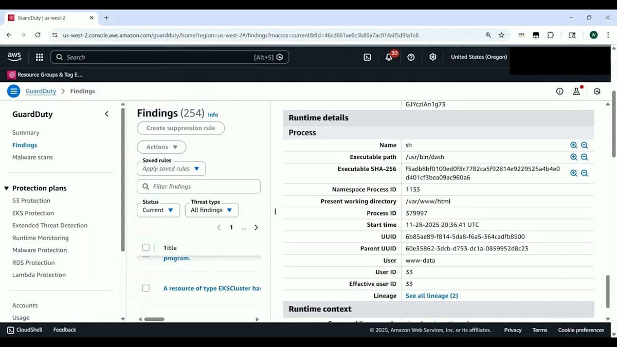The height and width of the screenshot is (347, 617).
Task: Zoom in filter on process Name sh
Action: [574, 145]
